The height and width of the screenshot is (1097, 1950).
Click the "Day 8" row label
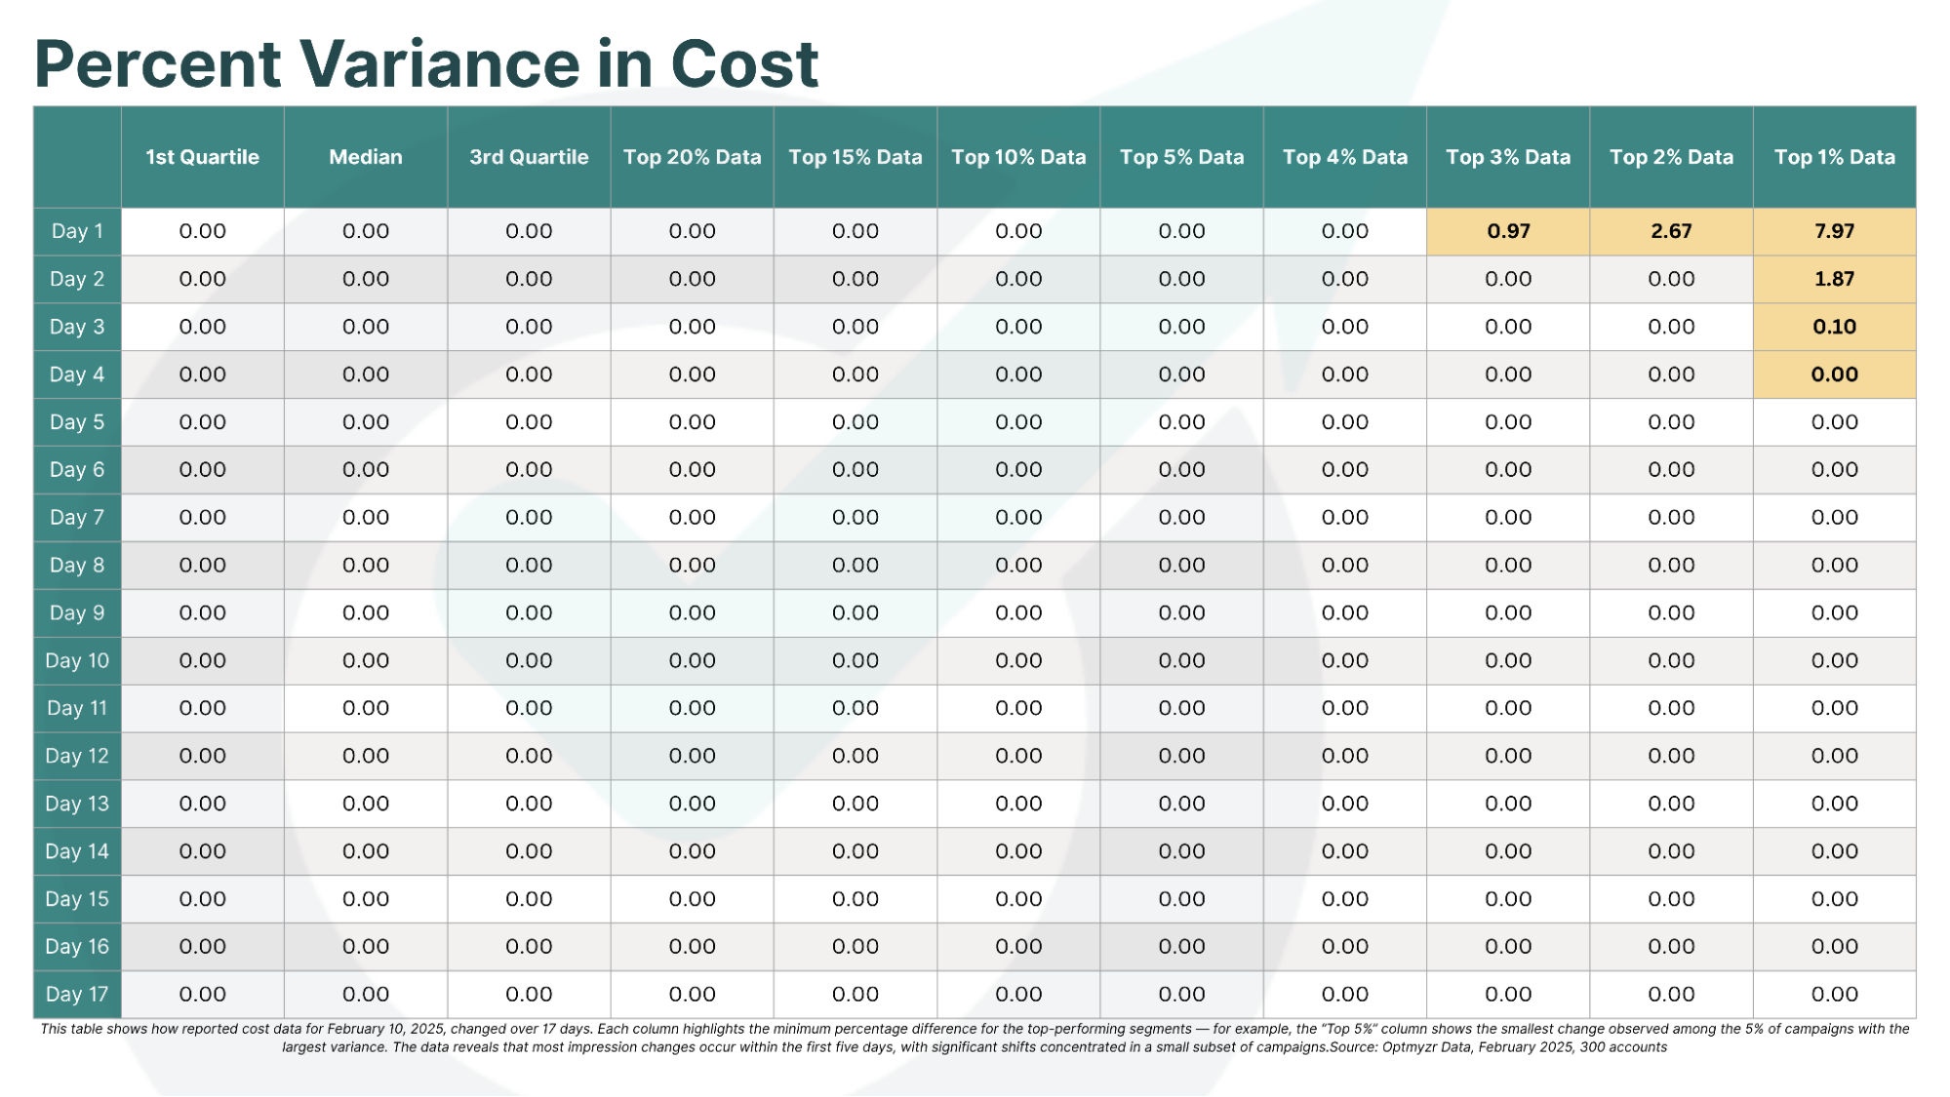pyautogui.click(x=77, y=566)
